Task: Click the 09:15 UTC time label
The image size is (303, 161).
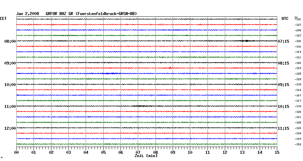Action: [283, 85]
